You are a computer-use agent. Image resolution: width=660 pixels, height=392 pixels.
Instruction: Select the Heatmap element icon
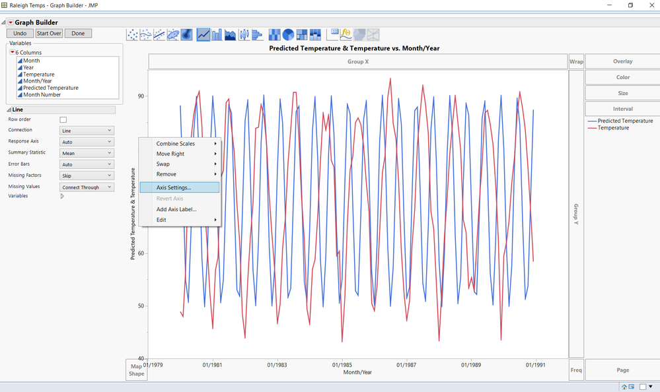pyautogui.click(x=274, y=34)
